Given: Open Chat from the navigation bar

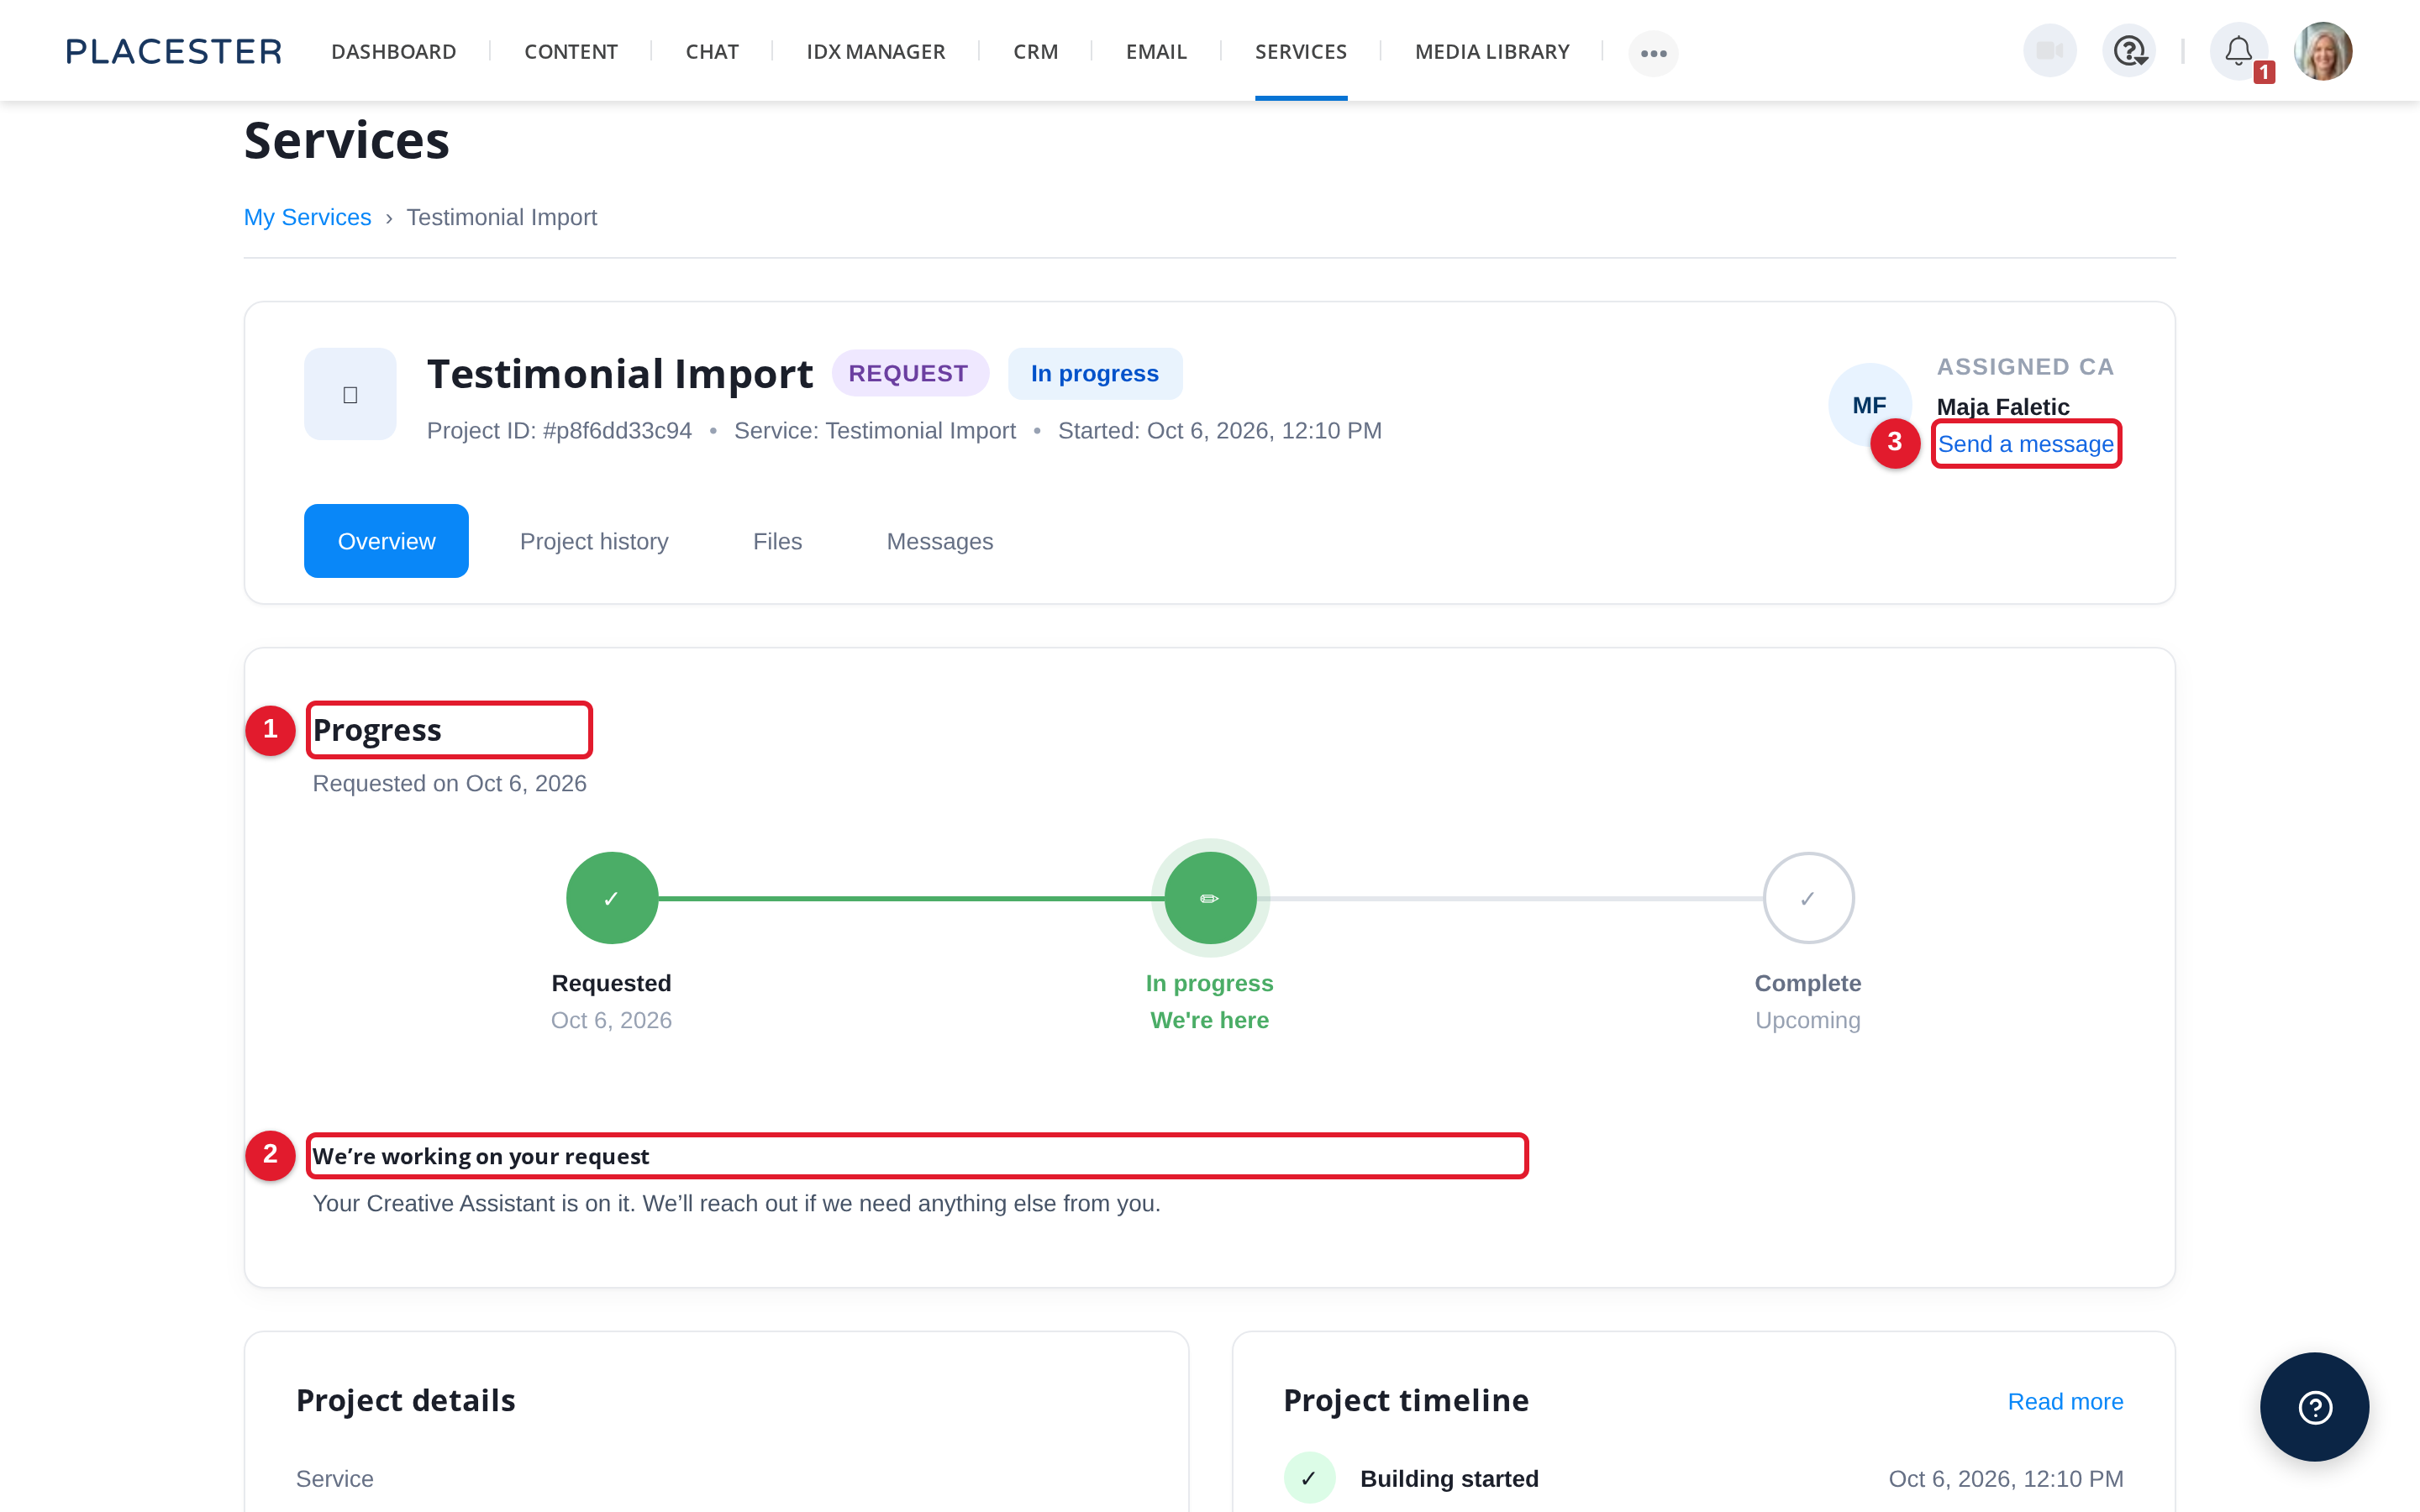Looking at the screenshot, I should point(712,51).
